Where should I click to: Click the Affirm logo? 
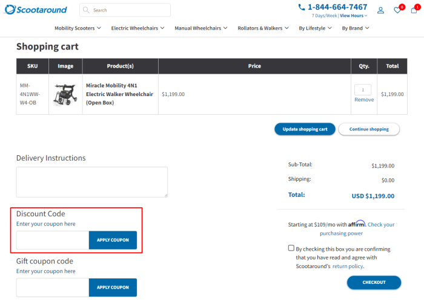point(357,223)
